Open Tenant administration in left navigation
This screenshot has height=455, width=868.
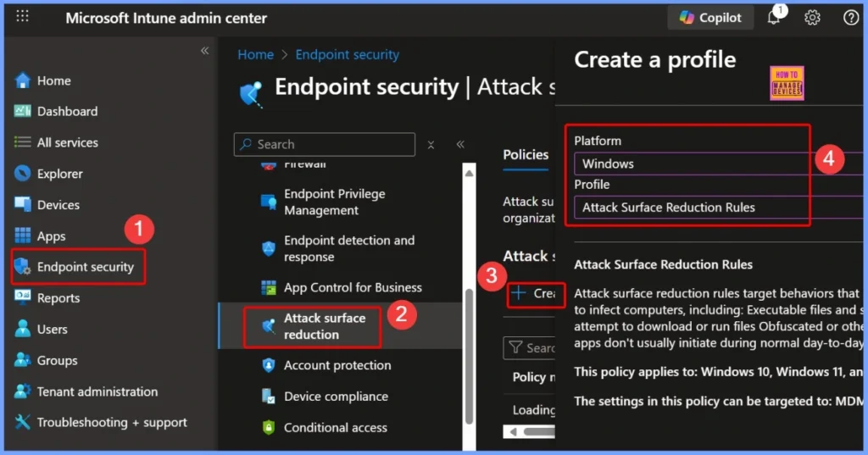click(x=97, y=391)
